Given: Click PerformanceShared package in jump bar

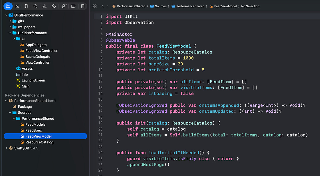Looking at the screenshot, I should point(129,6).
